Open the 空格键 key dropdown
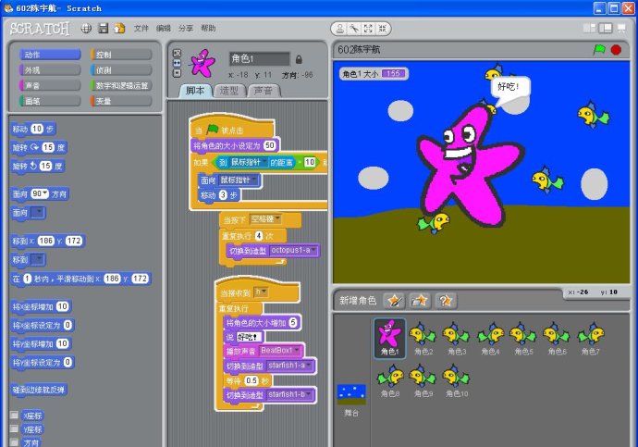The width and height of the screenshot is (638, 447). click(x=277, y=219)
